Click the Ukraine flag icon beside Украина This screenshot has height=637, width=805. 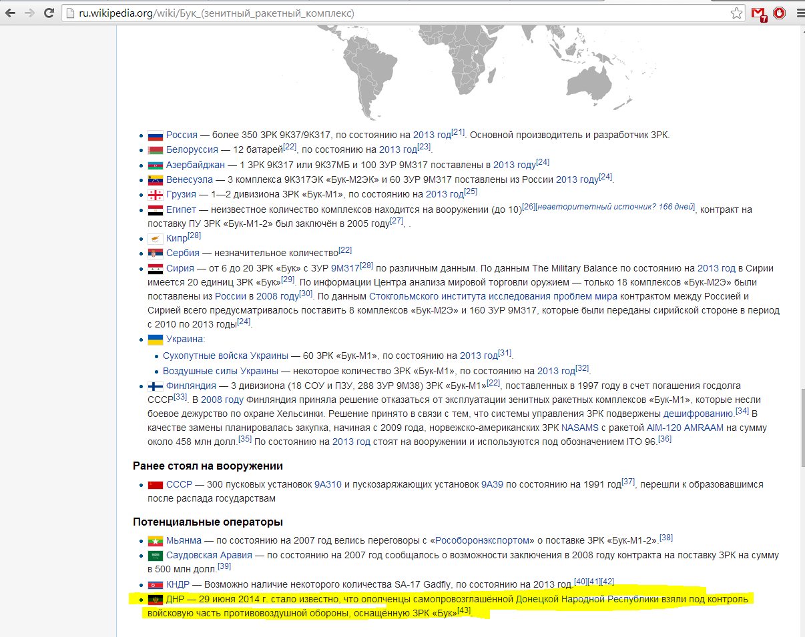[x=155, y=340]
